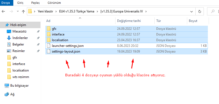Click the gfx folder name in file list

point(54,29)
